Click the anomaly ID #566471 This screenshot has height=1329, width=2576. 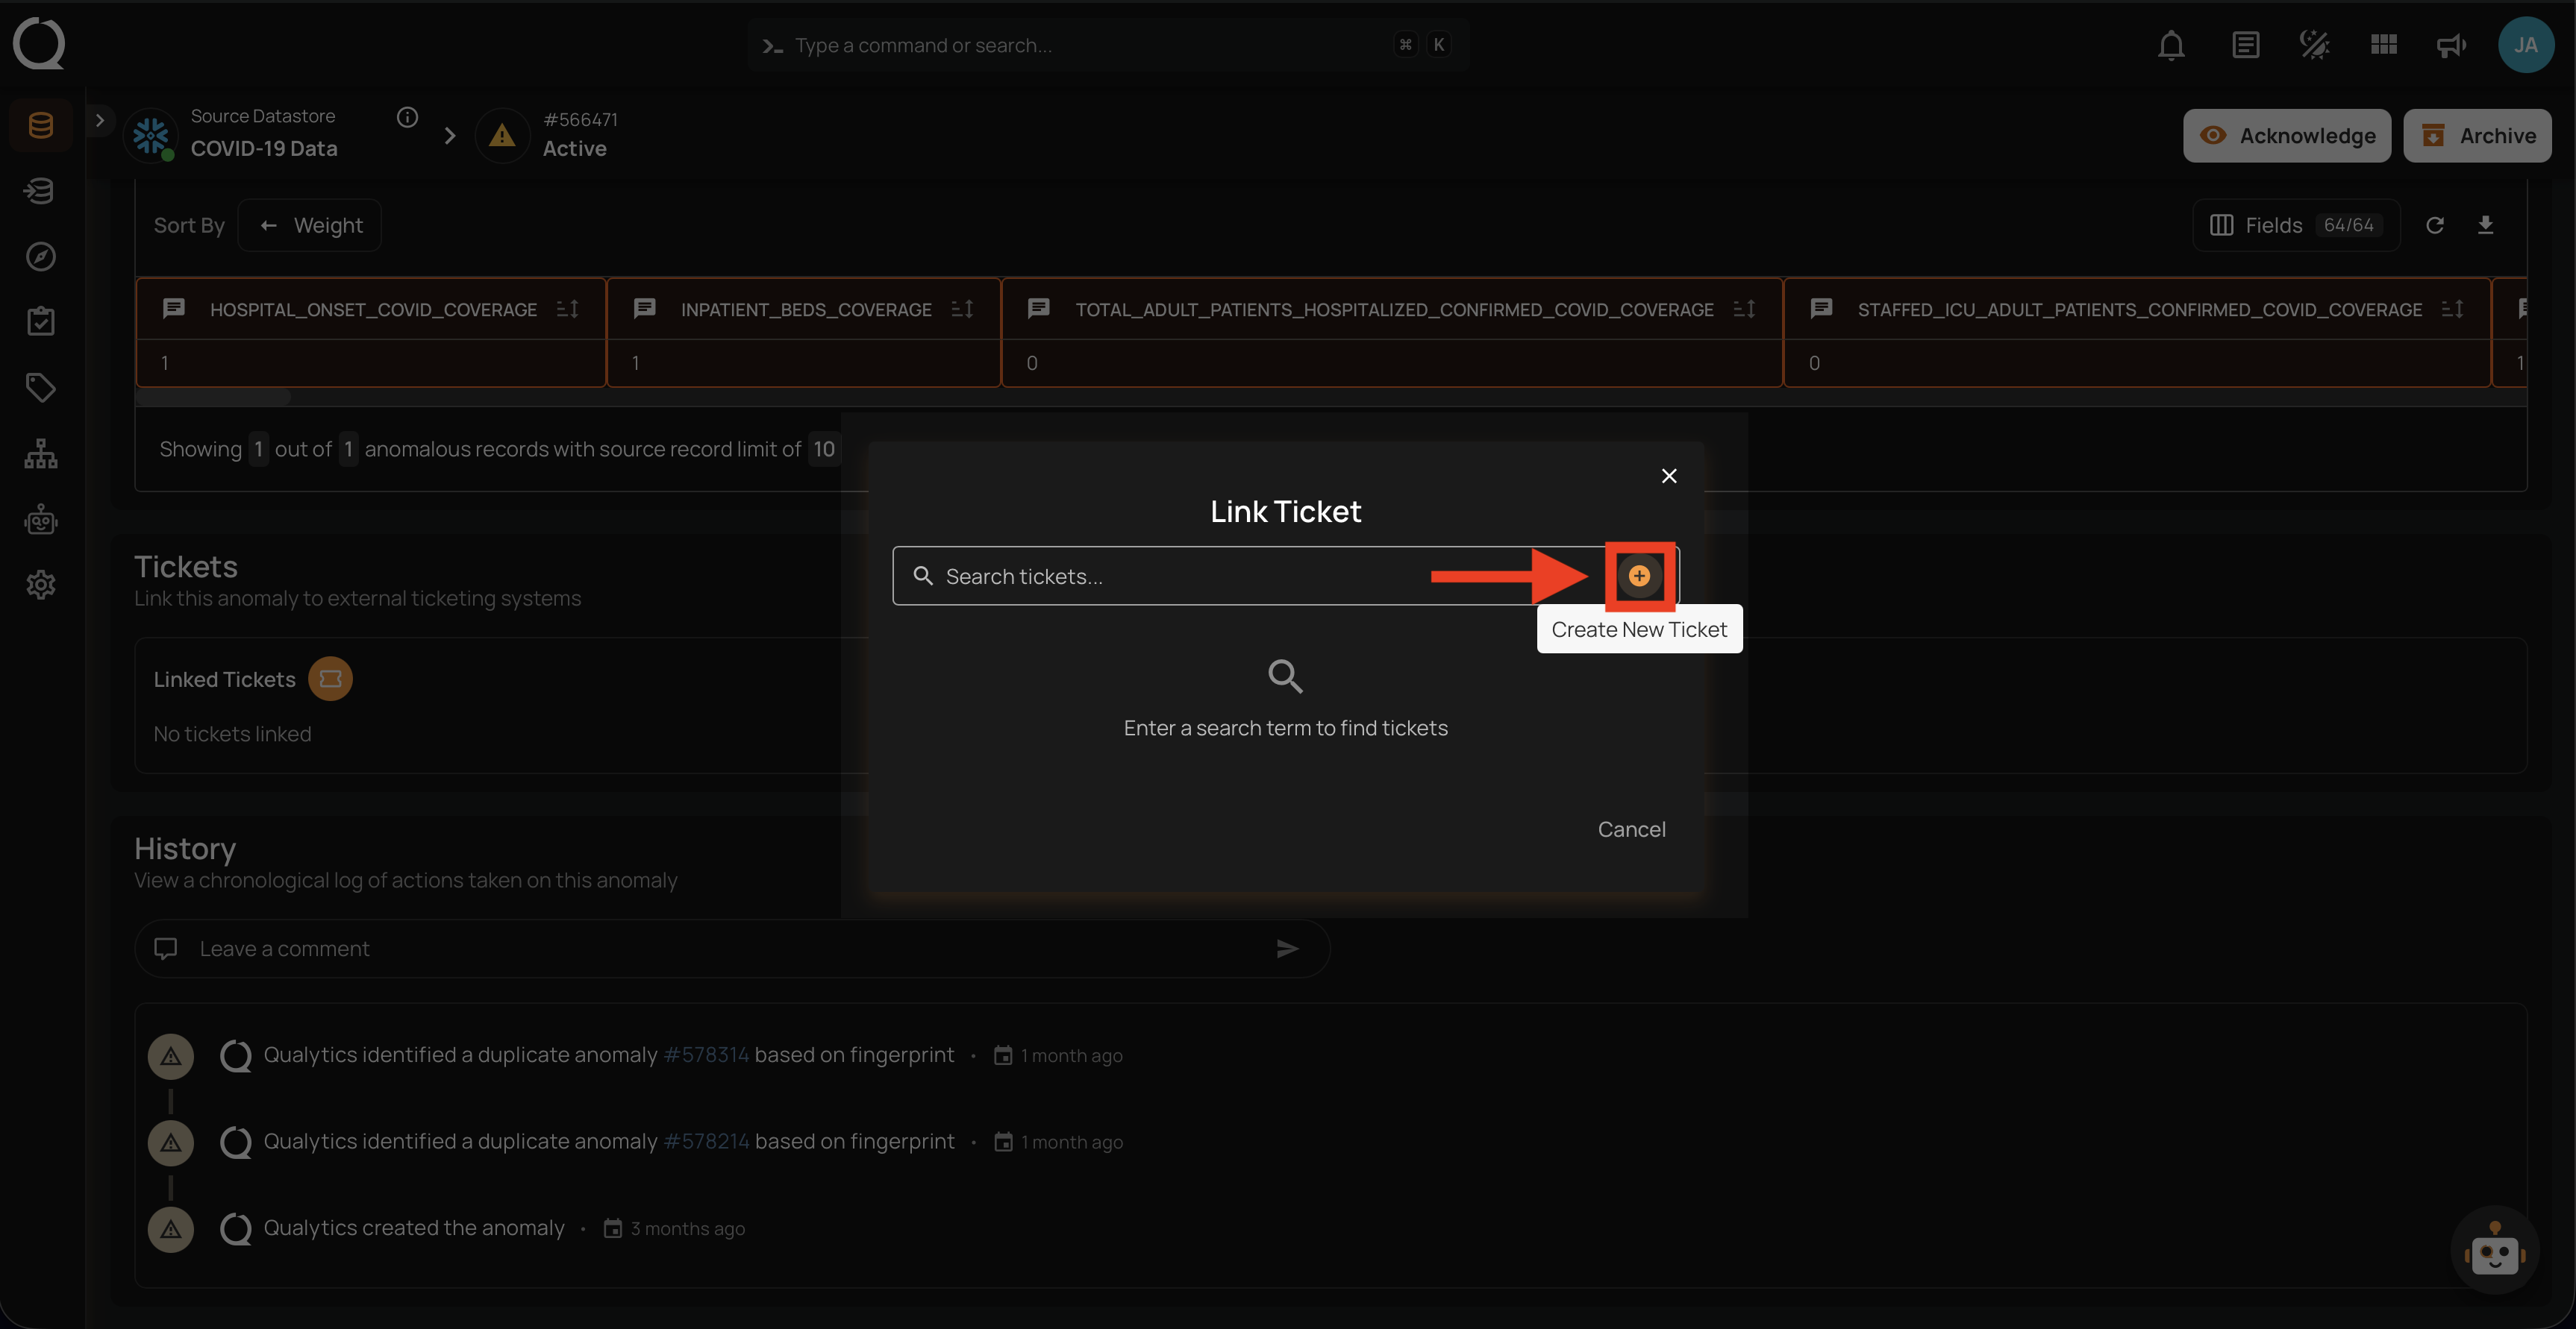coord(580,119)
